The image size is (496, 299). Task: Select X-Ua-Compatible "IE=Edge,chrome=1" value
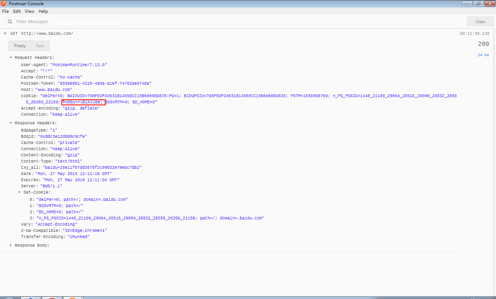click(x=85, y=230)
